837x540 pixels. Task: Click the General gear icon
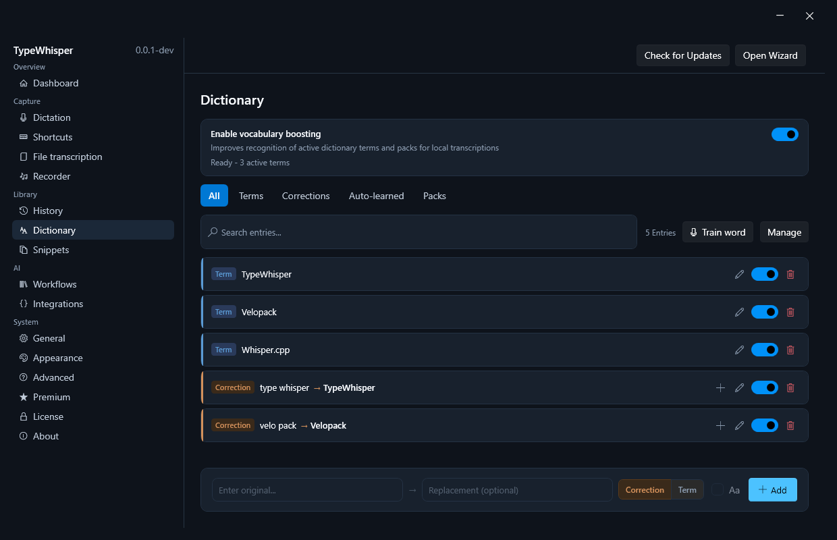coord(24,338)
